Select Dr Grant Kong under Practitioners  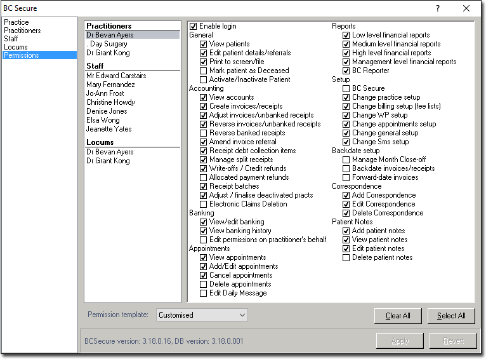(108, 53)
